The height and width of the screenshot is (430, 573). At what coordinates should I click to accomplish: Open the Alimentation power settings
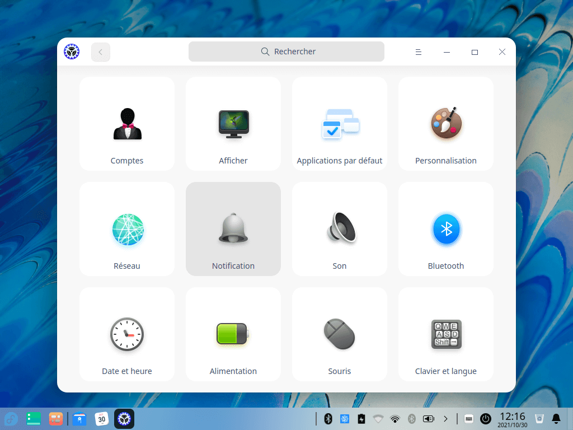[x=233, y=334]
